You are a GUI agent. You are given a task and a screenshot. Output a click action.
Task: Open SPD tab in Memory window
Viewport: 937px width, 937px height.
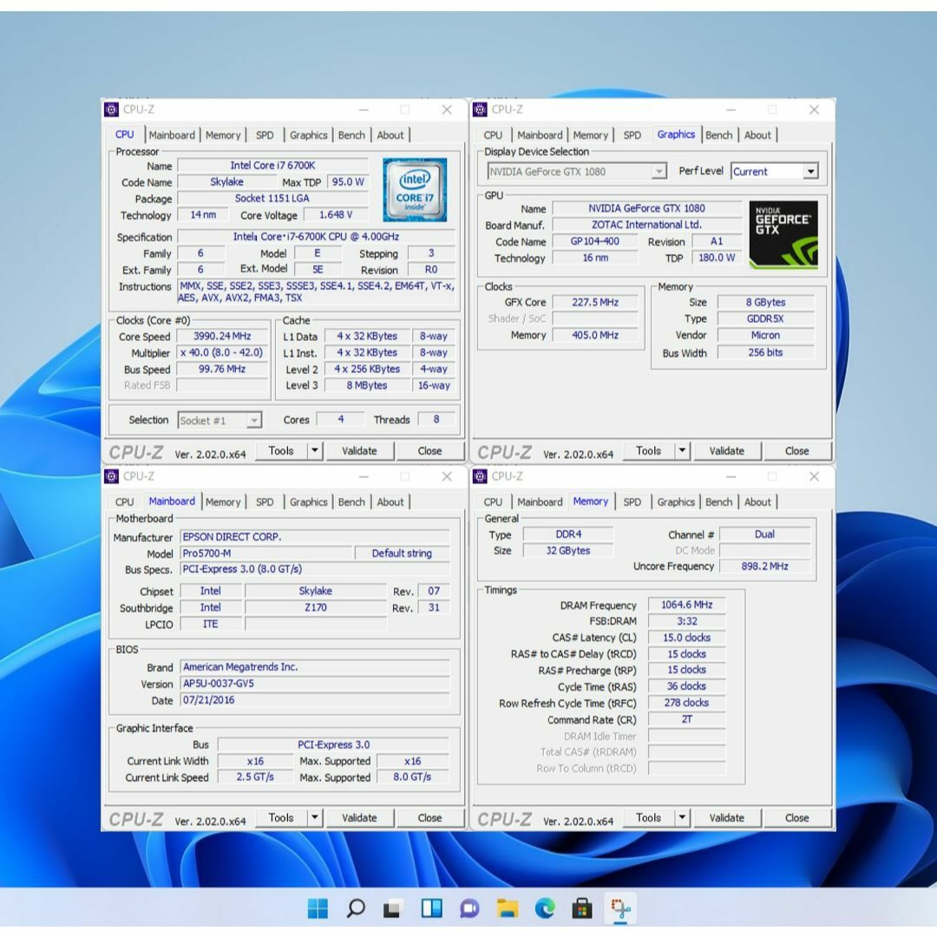(x=632, y=502)
